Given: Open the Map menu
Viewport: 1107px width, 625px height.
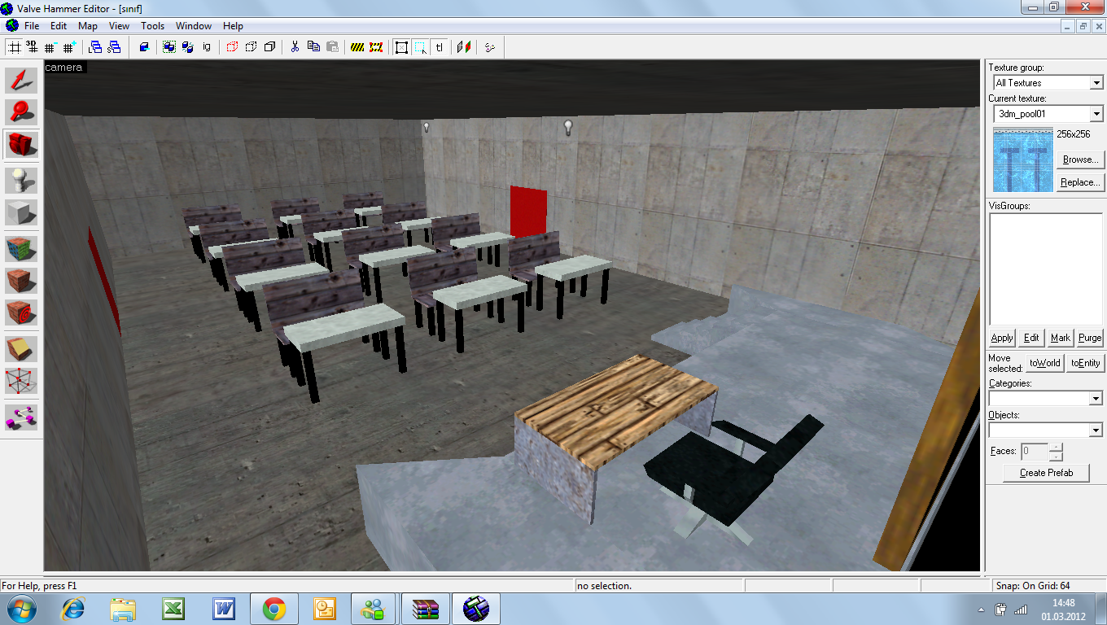Looking at the screenshot, I should tap(88, 26).
